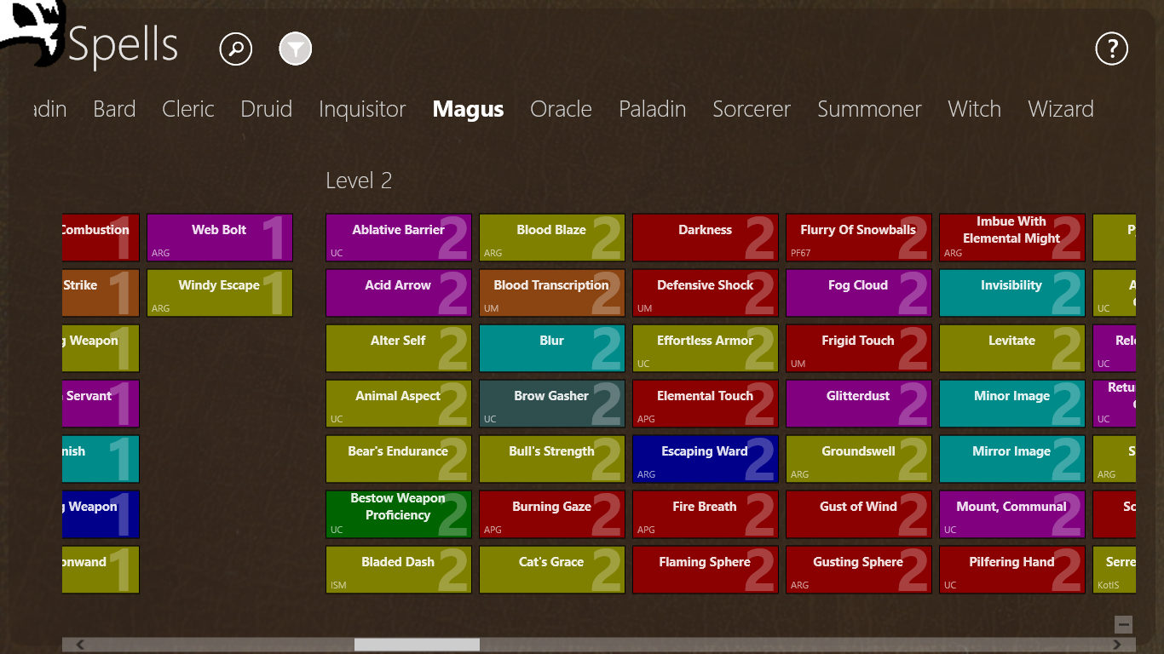Open the Ablative Barrier spell
This screenshot has width=1164, height=654.
399,238
